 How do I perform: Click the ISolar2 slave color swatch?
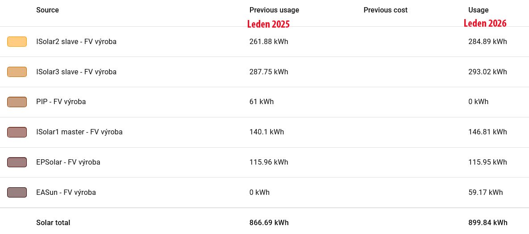[x=17, y=42]
